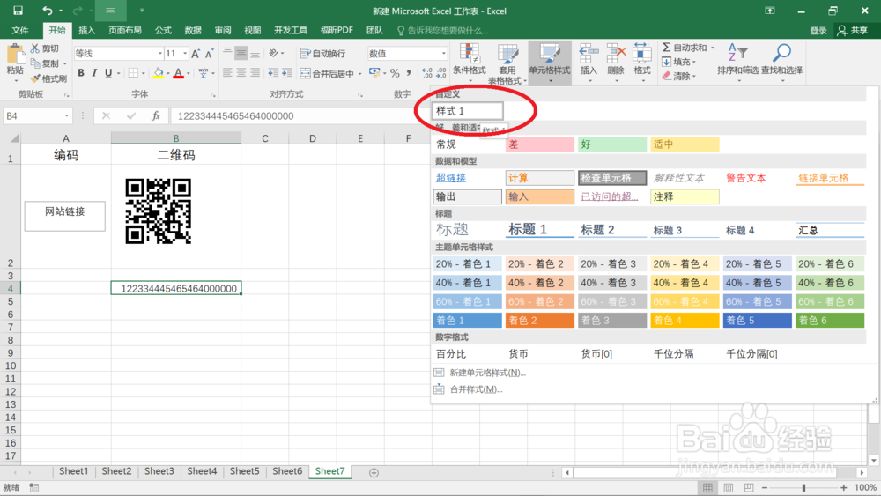Apply the custom style 样式 1

point(468,111)
